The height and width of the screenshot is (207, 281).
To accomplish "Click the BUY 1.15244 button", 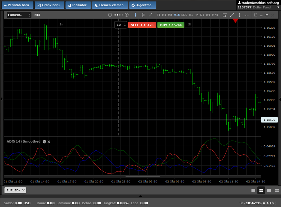I will (x=171, y=25).
